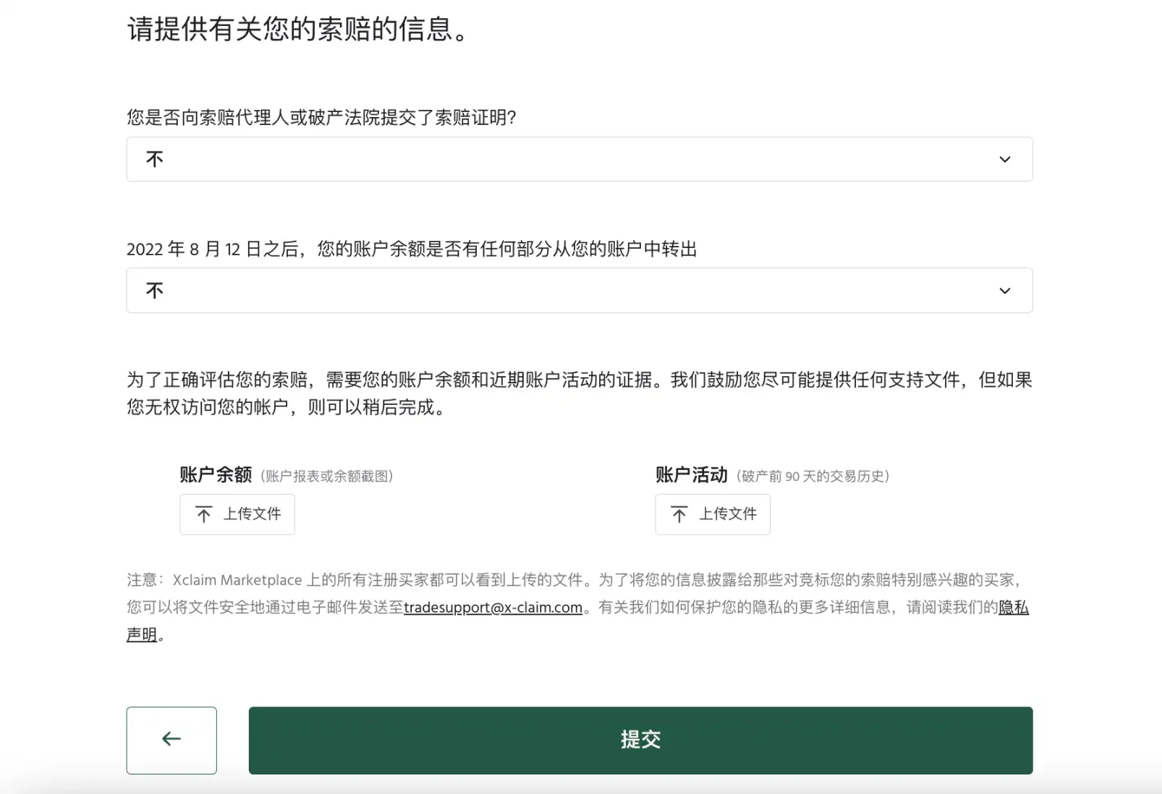The width and height of the screenshot is (1162, 794).
Task: Open the account balance transfer question dropdown
Action: [579, 291]
